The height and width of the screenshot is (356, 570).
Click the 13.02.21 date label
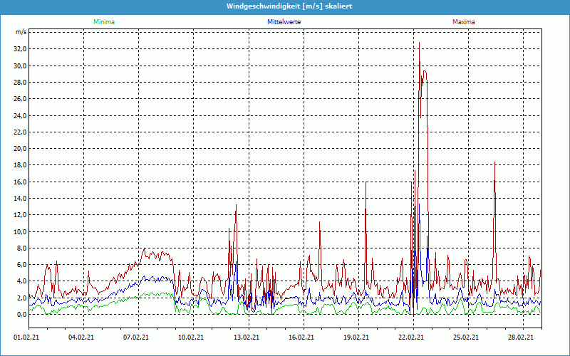[x=246, y=338]
